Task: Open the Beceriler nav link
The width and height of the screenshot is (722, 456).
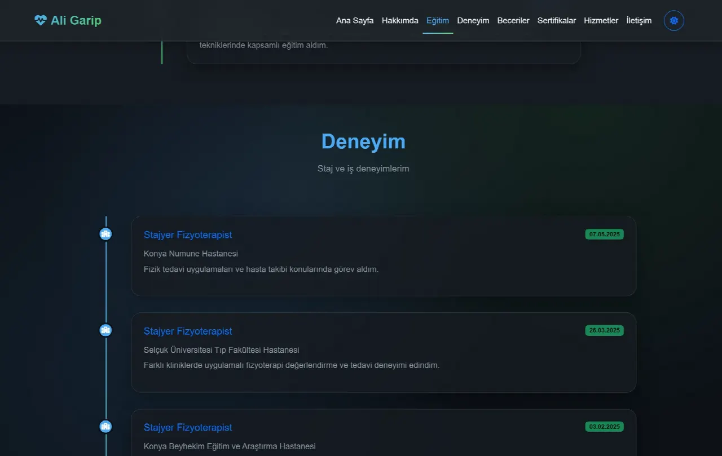Action: pos(513,21)
